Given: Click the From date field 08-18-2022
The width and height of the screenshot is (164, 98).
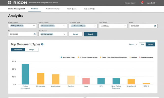Looking at the screenshot, I should [x=143, y=26].
